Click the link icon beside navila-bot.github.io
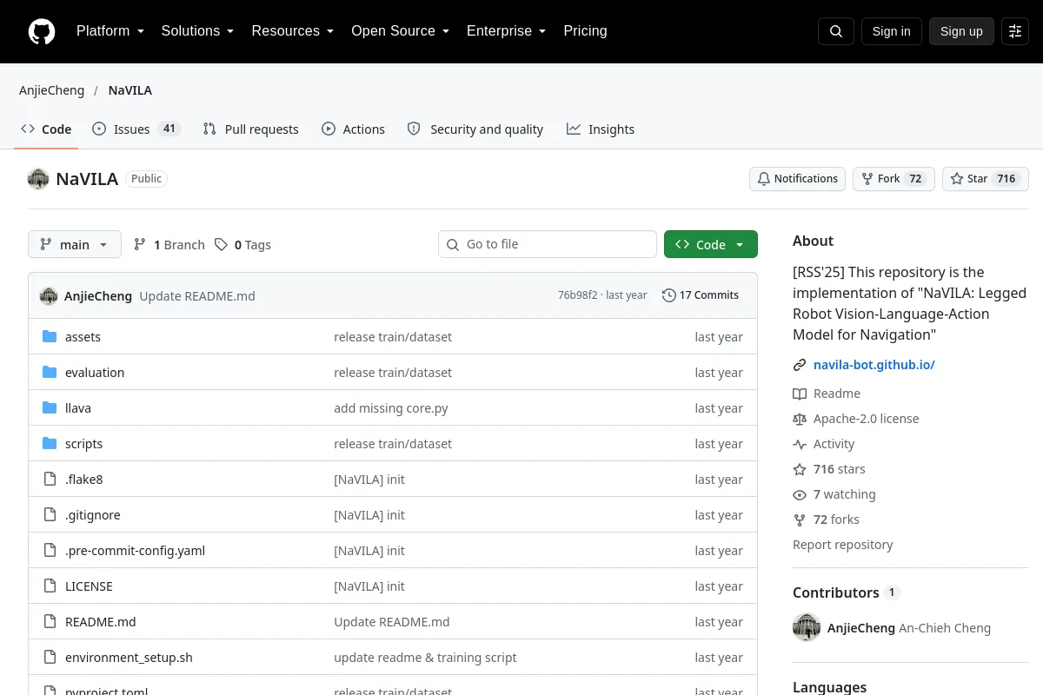 coord(800,365)
